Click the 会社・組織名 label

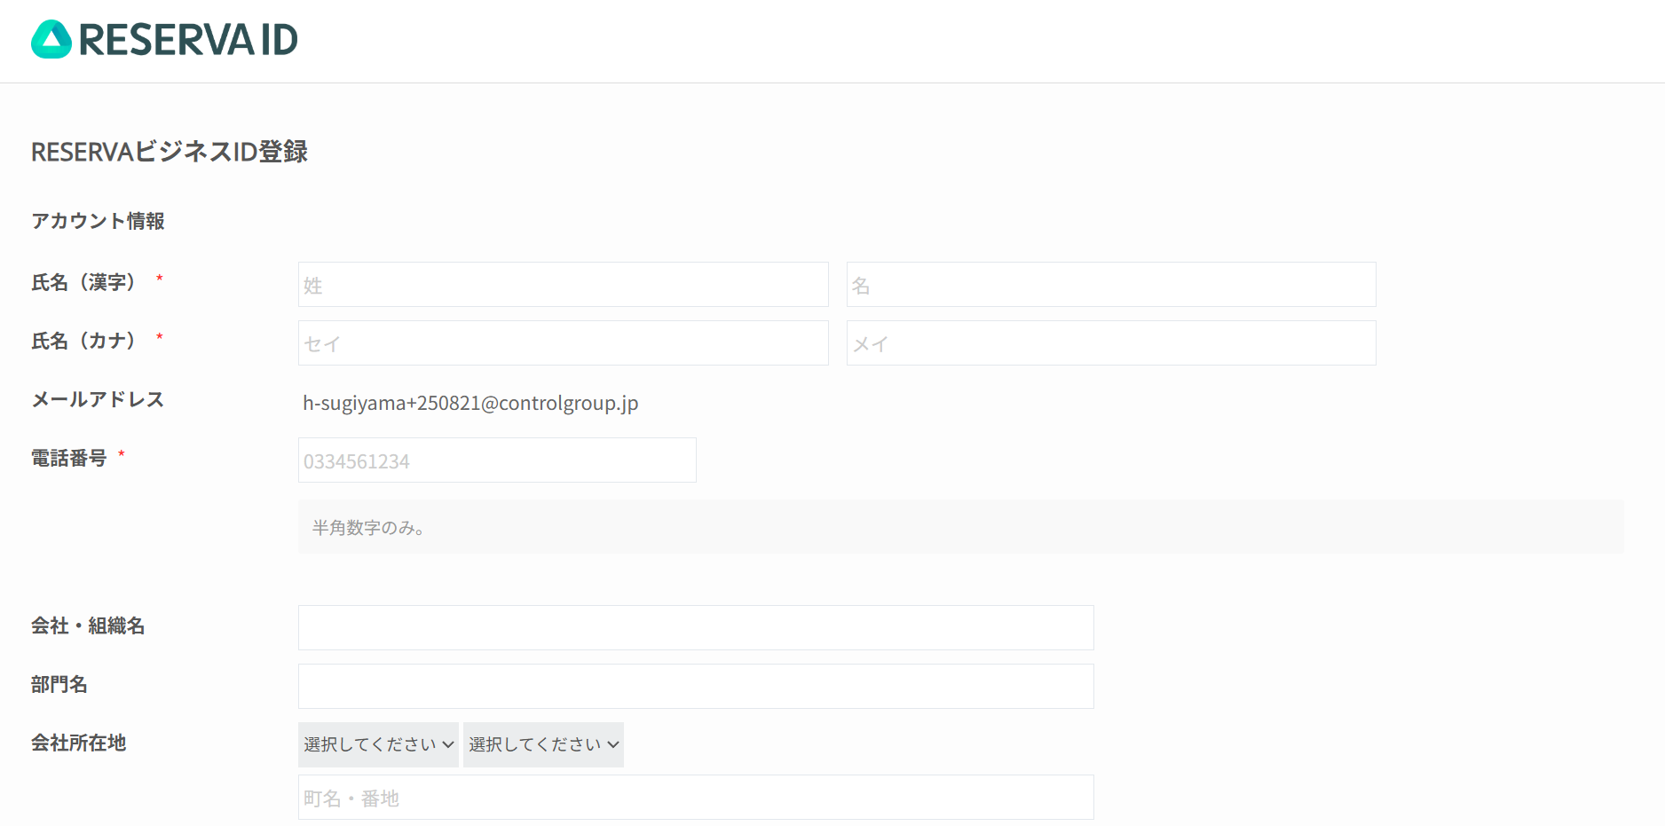pos(88,625)
